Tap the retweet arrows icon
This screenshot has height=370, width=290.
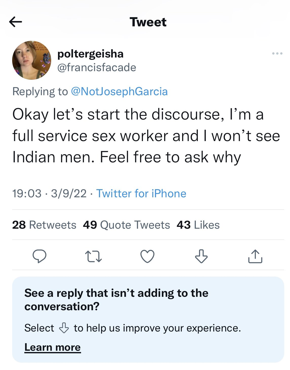(93, 256)
